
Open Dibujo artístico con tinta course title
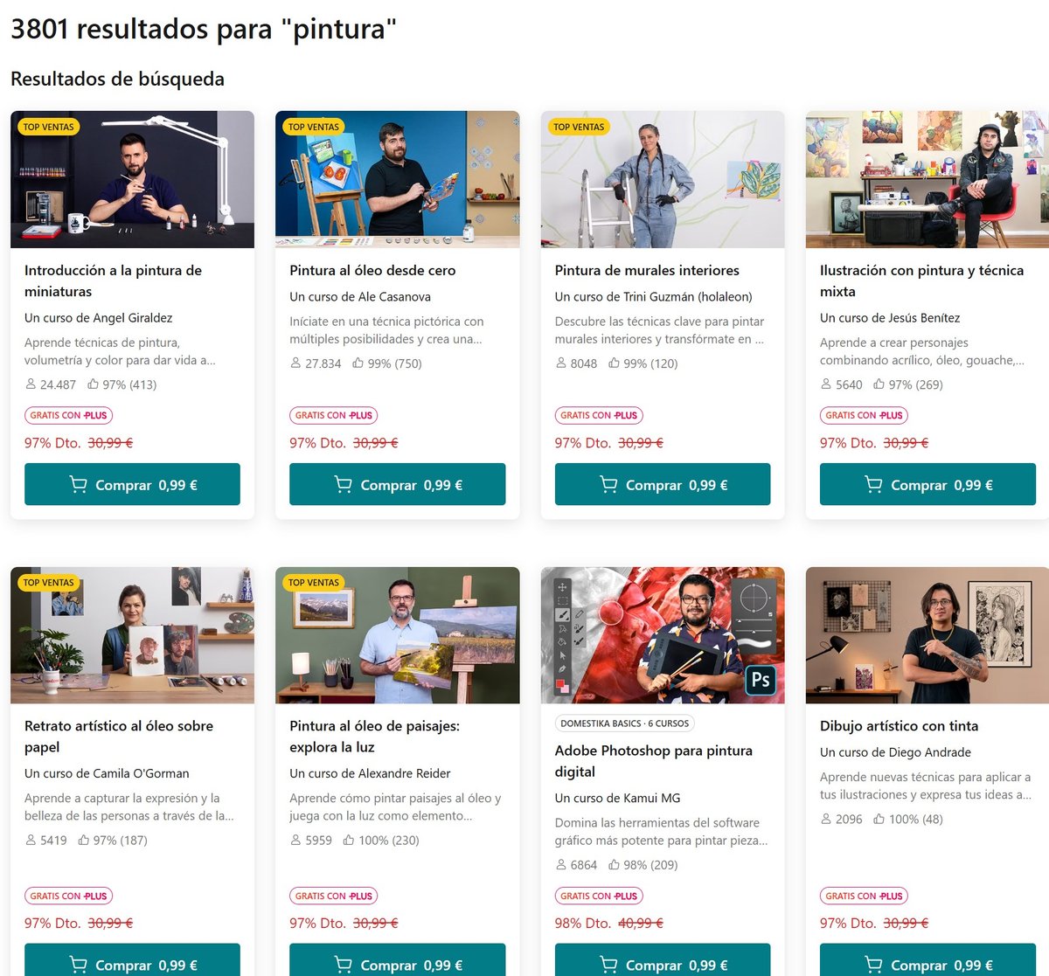click(900, 726)
